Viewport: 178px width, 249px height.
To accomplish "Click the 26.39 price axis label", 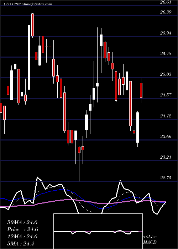I will pyautogui.click(x=166, y=12).
